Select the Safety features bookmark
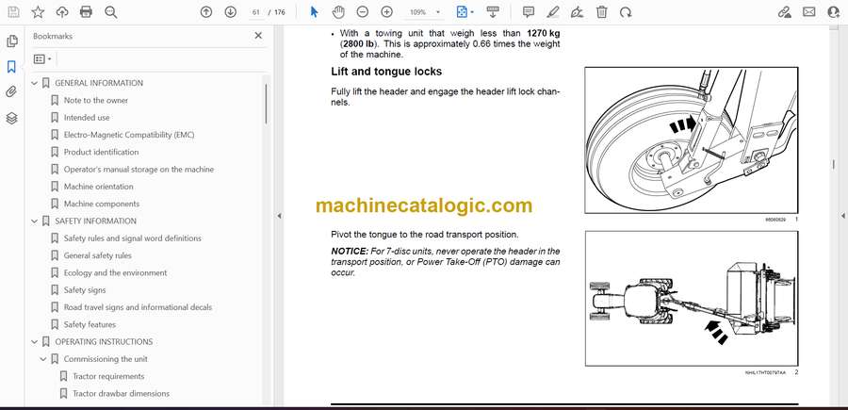The height and width of the screenshot is (410, 848). tap(90, 324)
